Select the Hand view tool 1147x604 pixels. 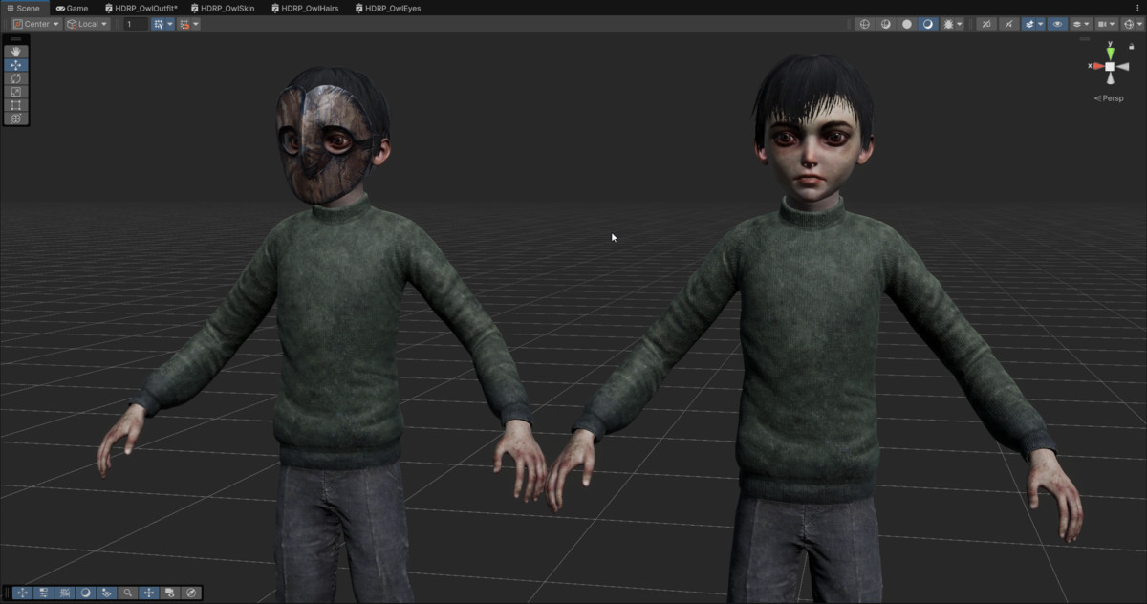coord(16,52)
